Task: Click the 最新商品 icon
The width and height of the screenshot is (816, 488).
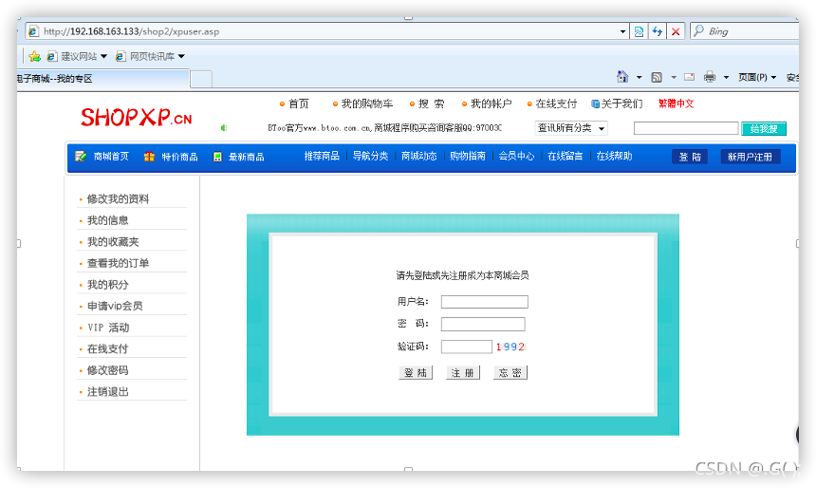Action: pyautogui.click(x=217, y=157)
